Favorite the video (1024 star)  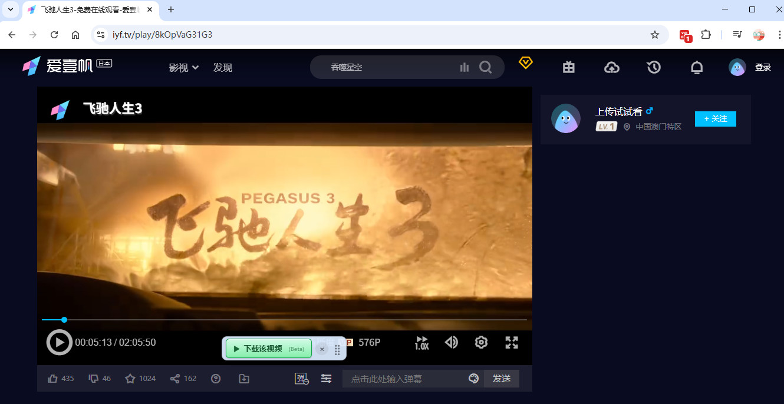point(140,379)
